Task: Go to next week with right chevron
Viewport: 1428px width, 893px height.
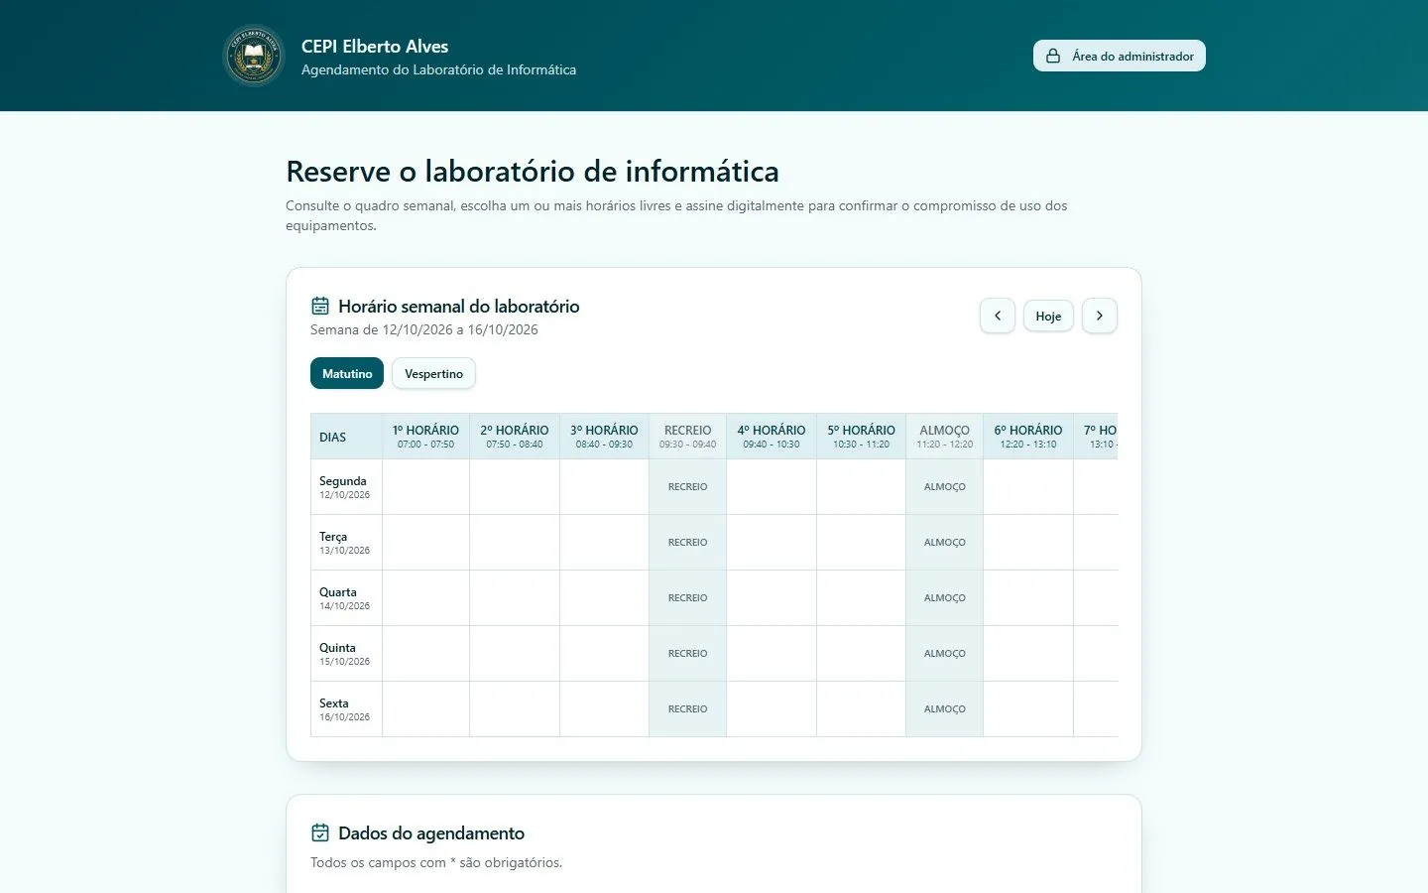Action: (1100, 316)
